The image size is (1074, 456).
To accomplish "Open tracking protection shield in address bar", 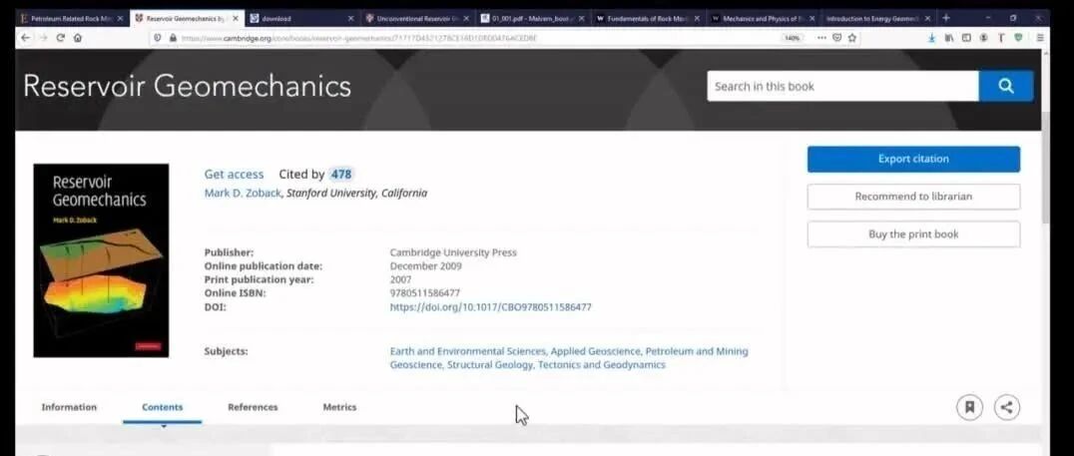I will pyautogui.click(x=157, y=38).
